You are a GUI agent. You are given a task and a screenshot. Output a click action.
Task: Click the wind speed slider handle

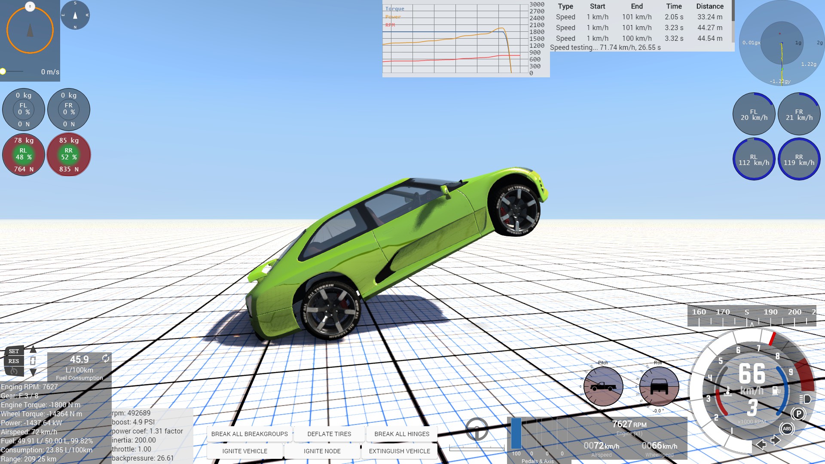(x=3, y=71)
